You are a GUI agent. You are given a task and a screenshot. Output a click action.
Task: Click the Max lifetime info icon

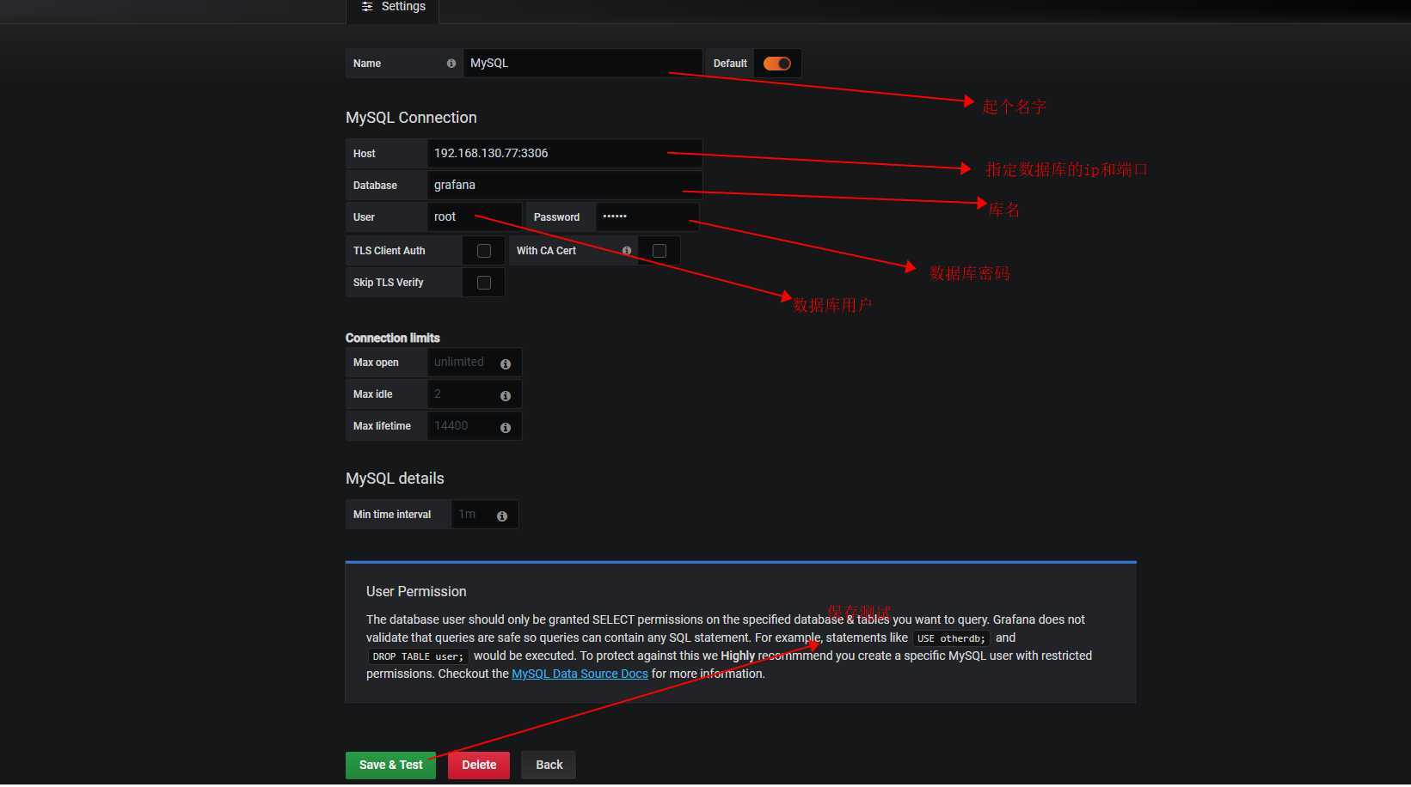click(x=506, y=428)
